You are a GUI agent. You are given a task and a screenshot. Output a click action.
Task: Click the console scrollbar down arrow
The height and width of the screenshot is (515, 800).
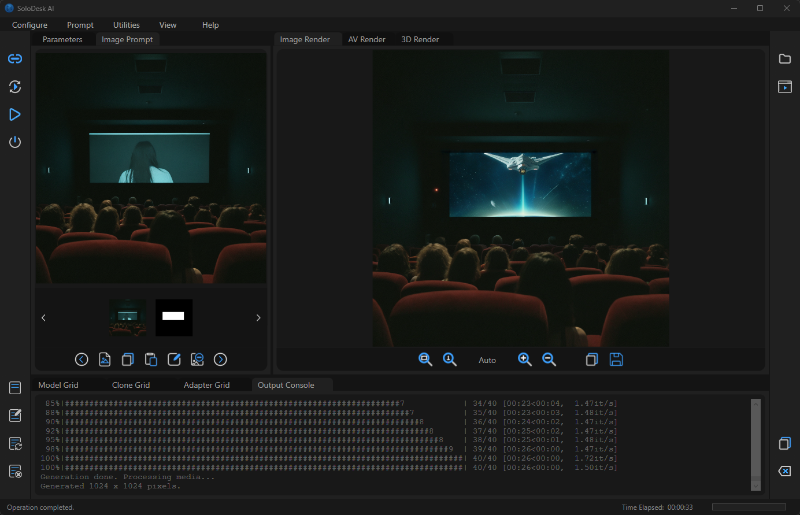(755, 486)
